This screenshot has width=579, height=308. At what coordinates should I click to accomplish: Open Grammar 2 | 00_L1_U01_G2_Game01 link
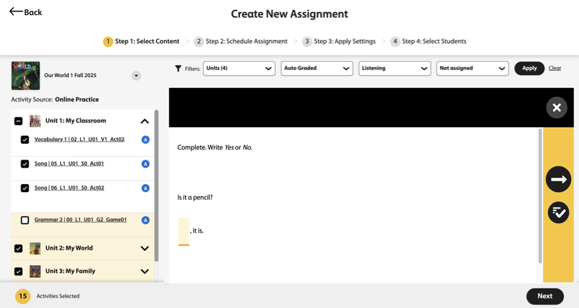(81, 220)
